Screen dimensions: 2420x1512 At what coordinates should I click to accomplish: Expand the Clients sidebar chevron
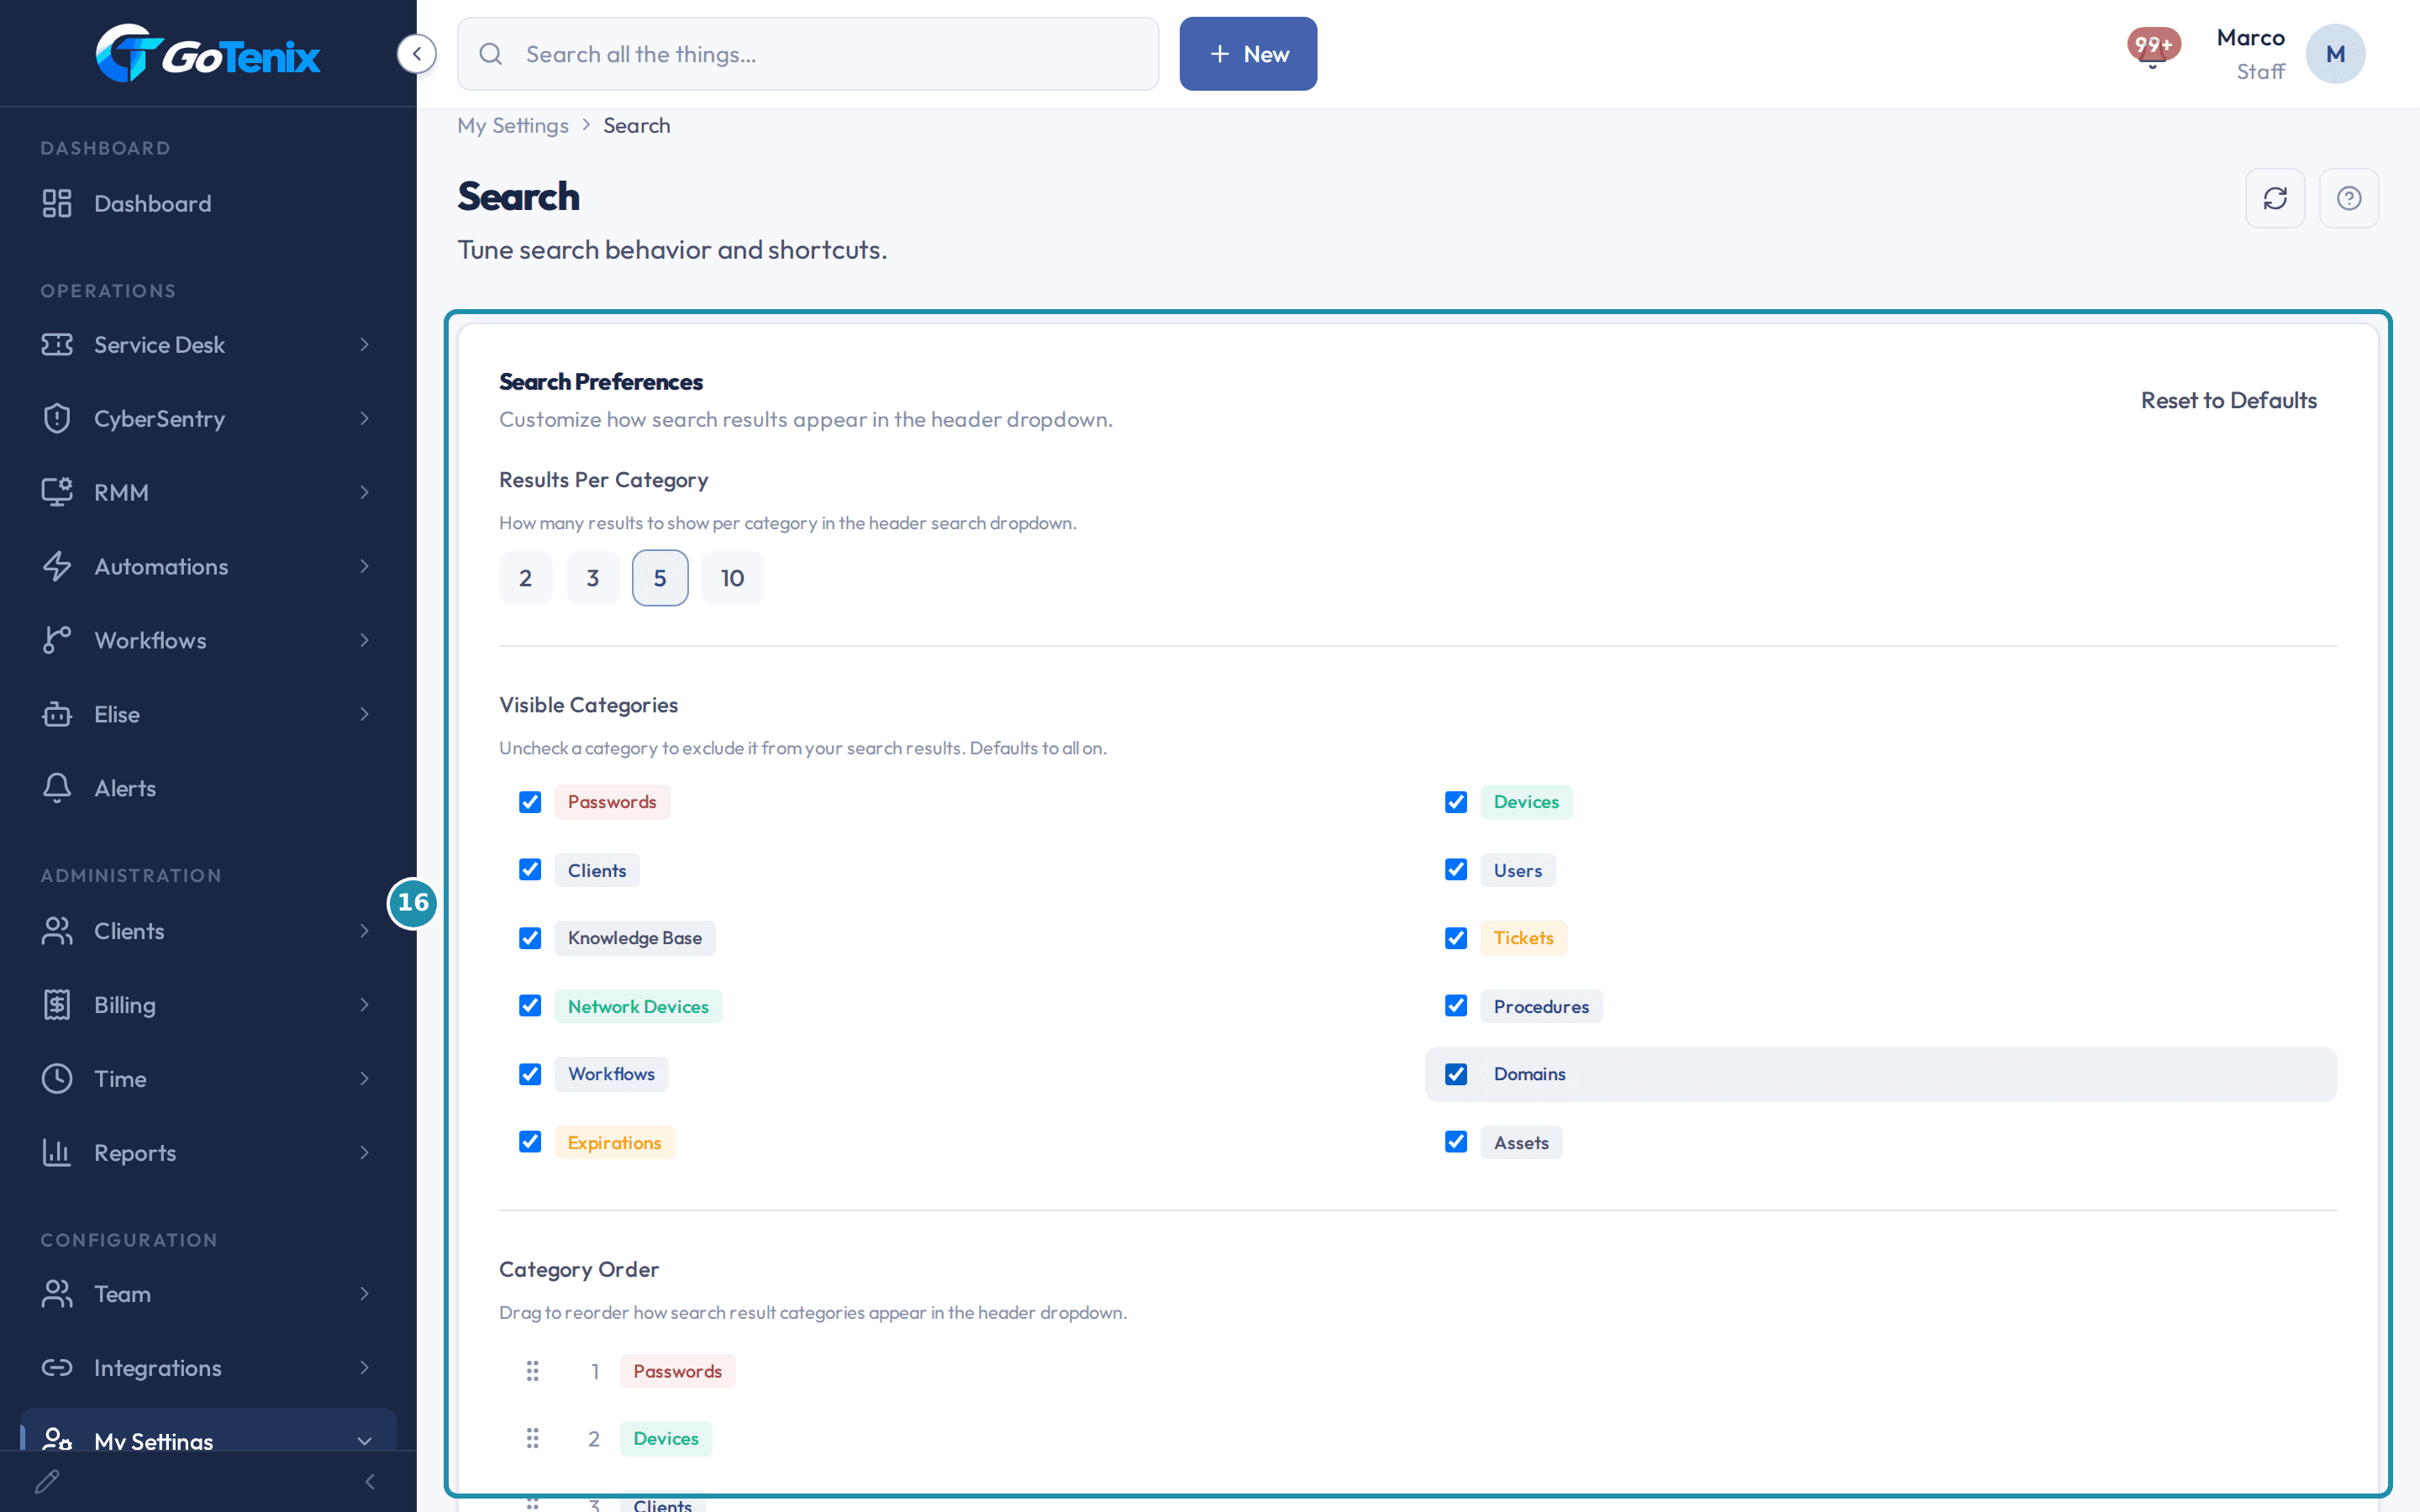pos(365,931)
